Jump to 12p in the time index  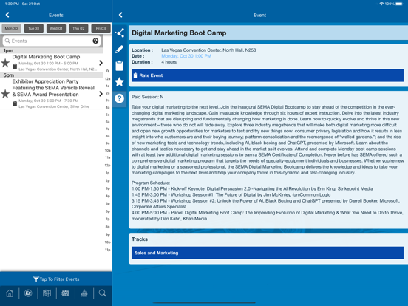[107, 166]
